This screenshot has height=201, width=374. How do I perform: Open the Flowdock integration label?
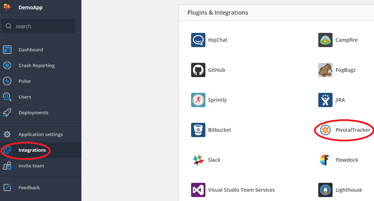tap(347, 160)
